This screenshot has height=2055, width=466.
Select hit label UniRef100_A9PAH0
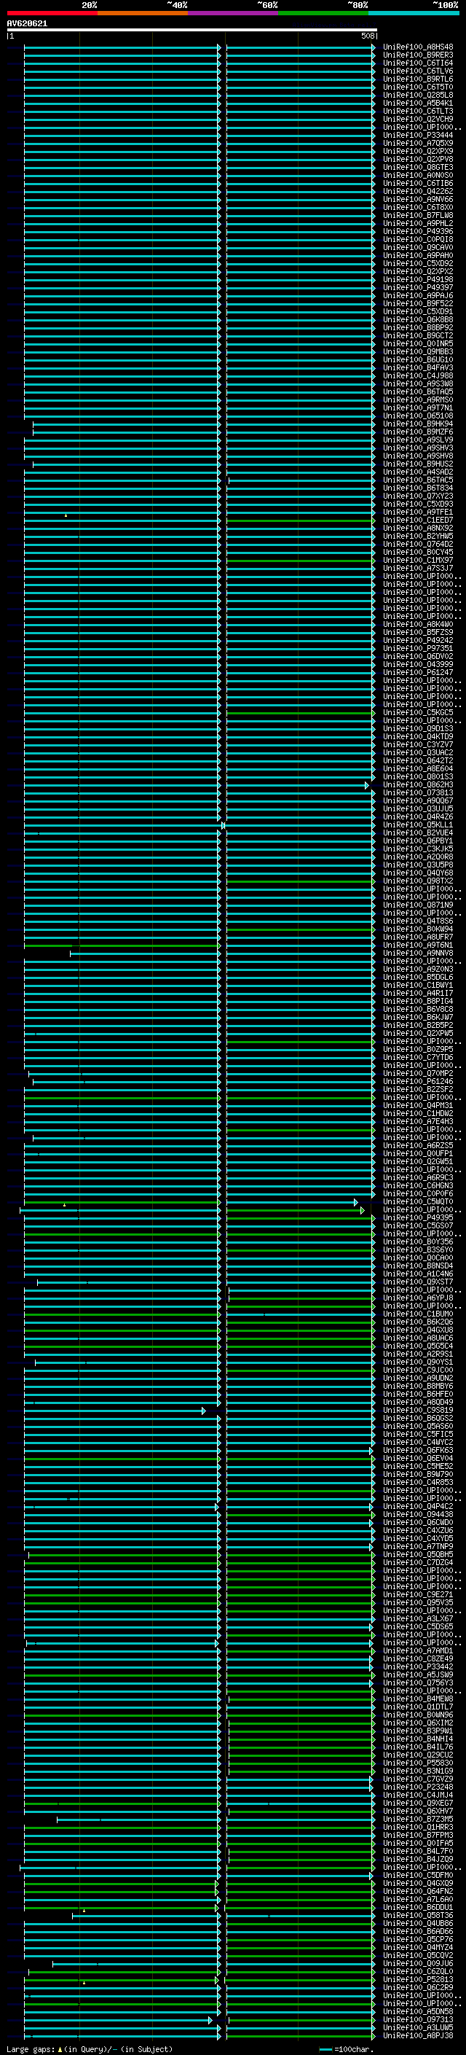(418, 255)
